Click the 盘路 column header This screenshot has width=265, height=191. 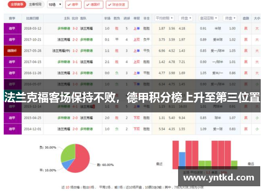[x=246, y=18]
